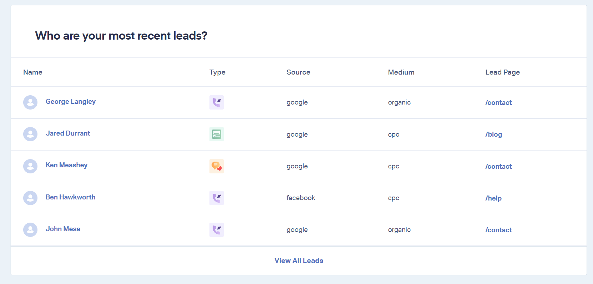Open Ken Meashey's lead profile
The height and width of the screenshot is (284, 593).
66,165
